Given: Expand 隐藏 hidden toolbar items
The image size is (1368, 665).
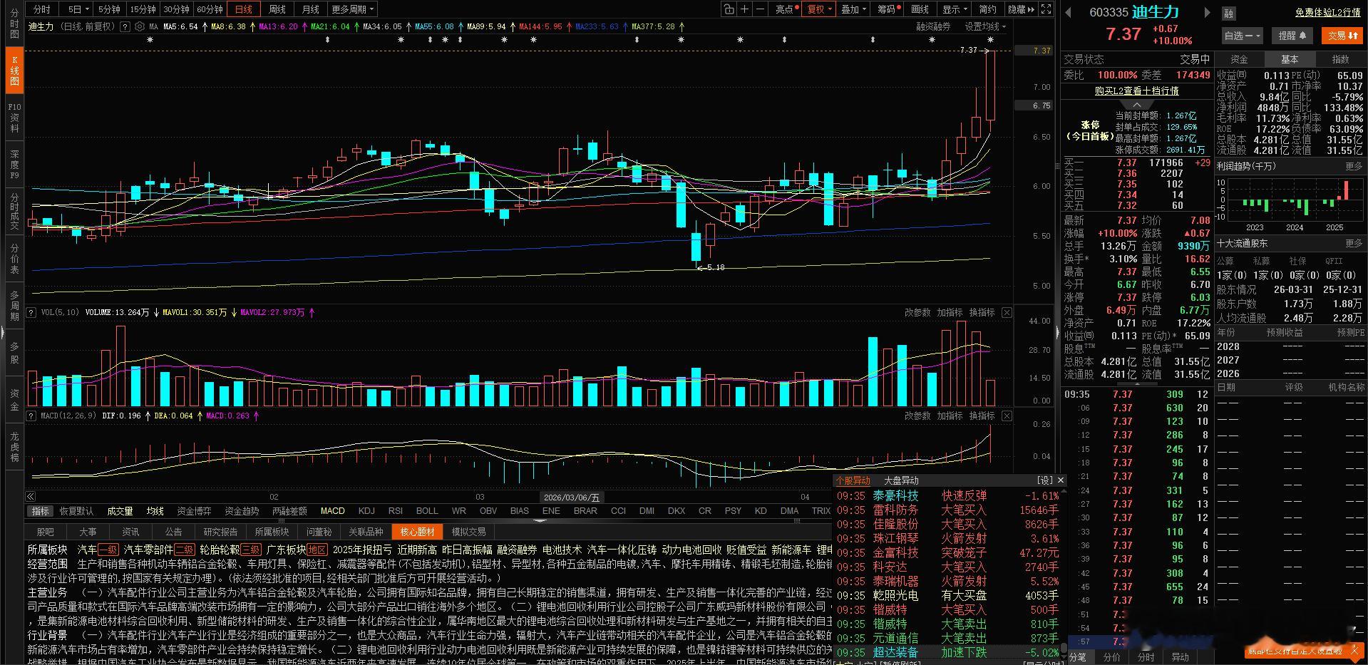Looking at the screenshot, I should pos(1021,9).
